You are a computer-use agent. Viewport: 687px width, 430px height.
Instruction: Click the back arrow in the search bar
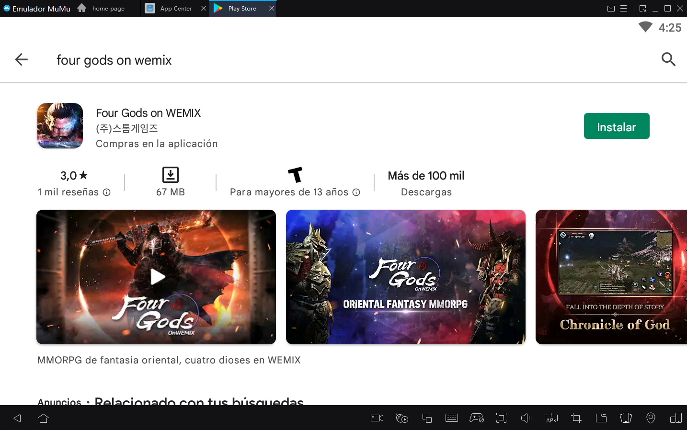(x=22, y=60)
